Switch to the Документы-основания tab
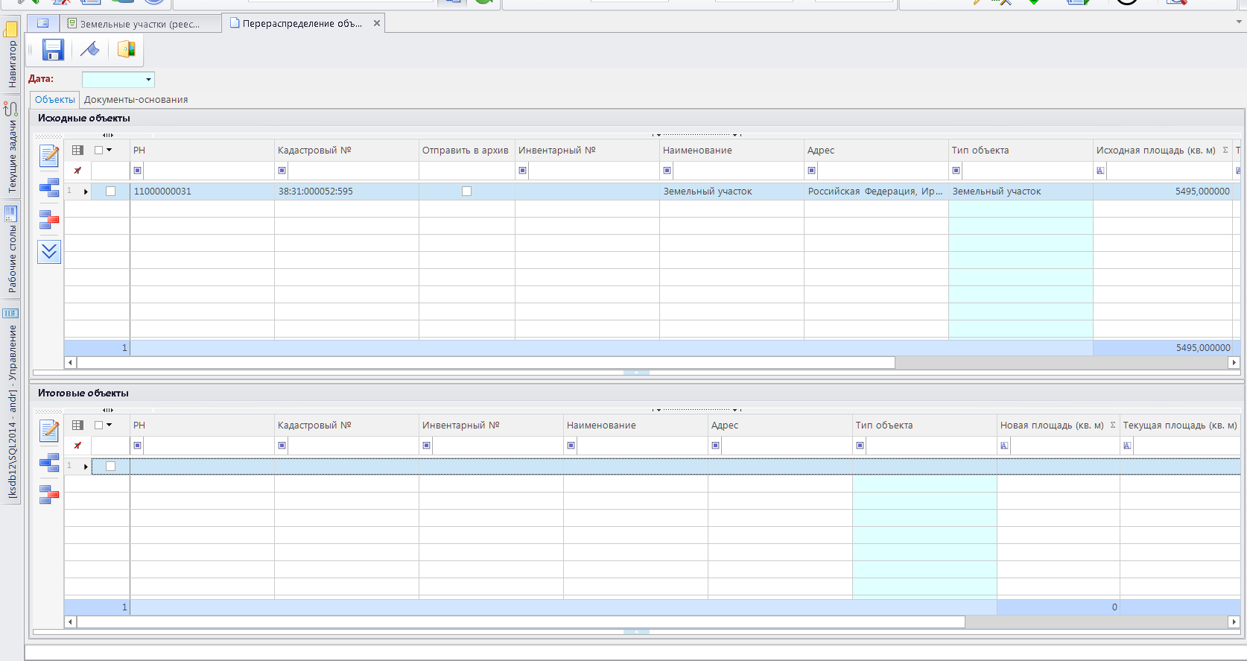1247x661 pixels. pos(136,100)
